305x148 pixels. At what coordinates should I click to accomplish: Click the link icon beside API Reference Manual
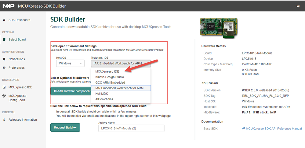[244, 129]
